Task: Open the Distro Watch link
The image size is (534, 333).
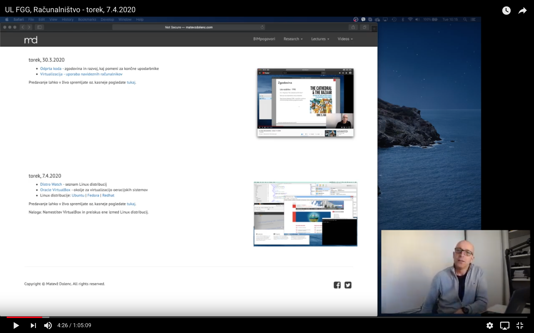Action: 51,184
